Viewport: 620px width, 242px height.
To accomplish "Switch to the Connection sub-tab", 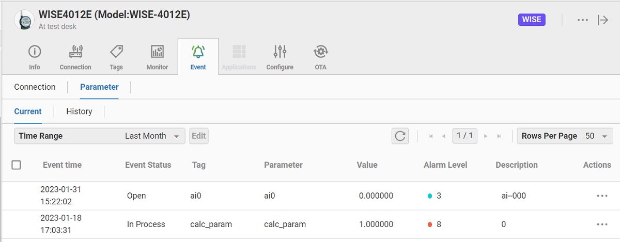I will [35, 87].
